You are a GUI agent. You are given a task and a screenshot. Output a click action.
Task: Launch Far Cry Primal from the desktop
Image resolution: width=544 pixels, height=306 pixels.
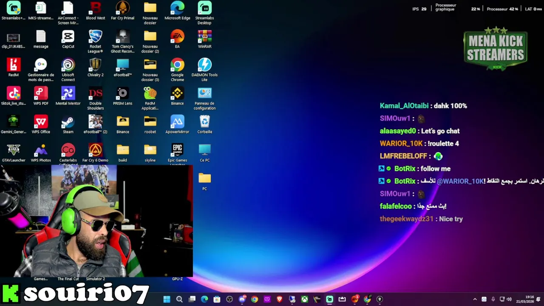(122, 11)
